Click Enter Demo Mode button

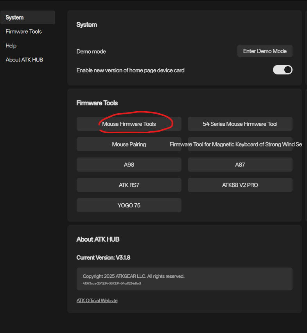coord(265,51)
